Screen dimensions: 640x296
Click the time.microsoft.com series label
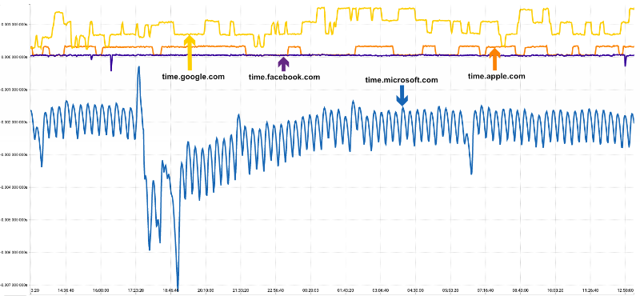pyautogui.click(x=401, y=80)
